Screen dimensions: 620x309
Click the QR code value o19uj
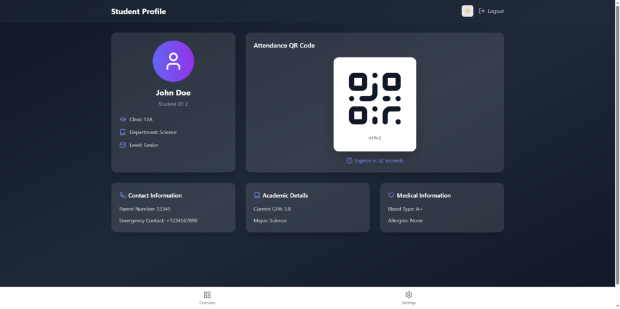(375, 138)
